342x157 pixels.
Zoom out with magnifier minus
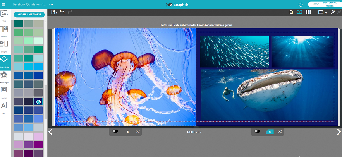(339, 12)
